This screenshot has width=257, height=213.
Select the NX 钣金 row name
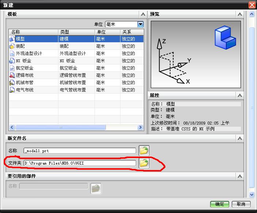click(x=23, y=61)
